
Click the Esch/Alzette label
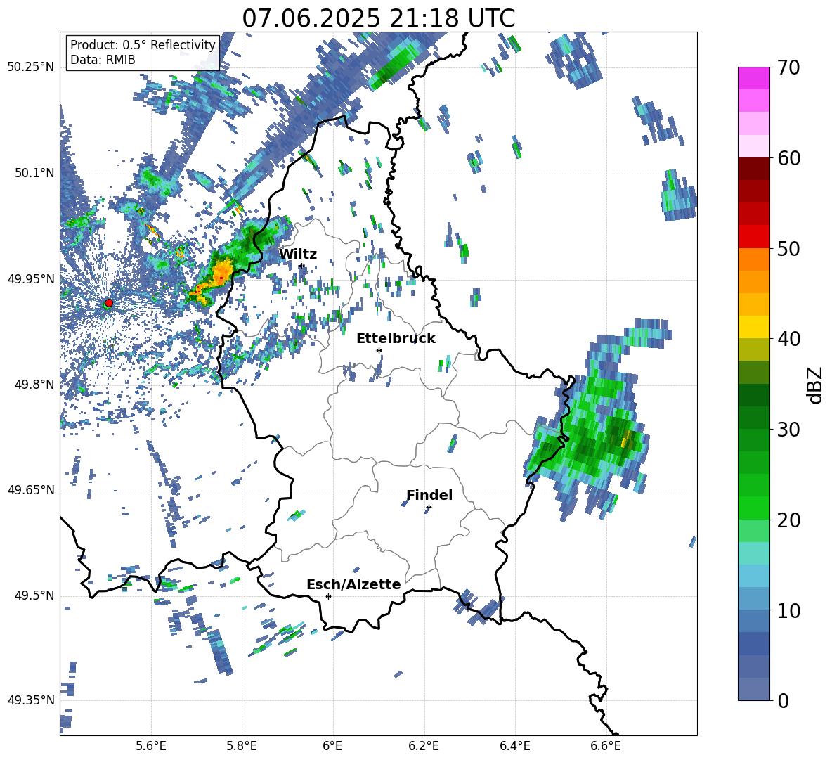pos(353,584)
